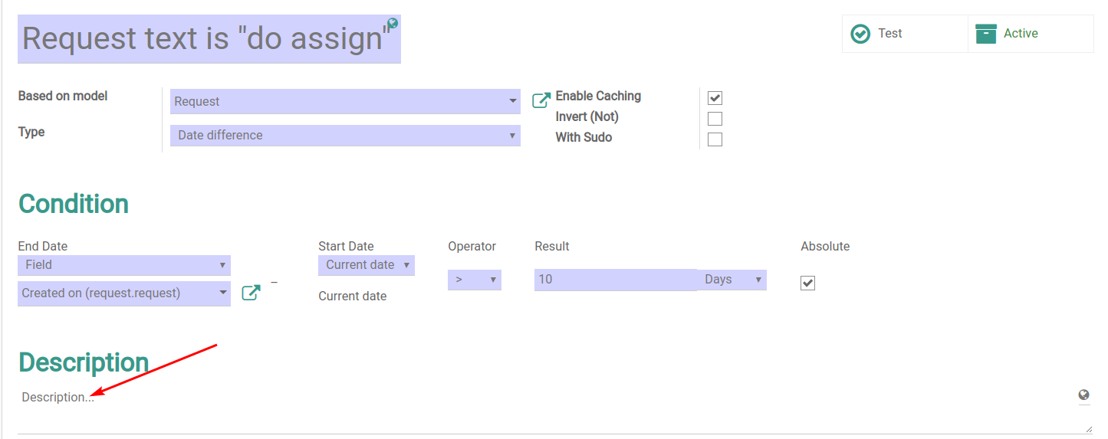Click the condition name title field
This screenshot has width=1108, height=439.
tap(209, 39)
